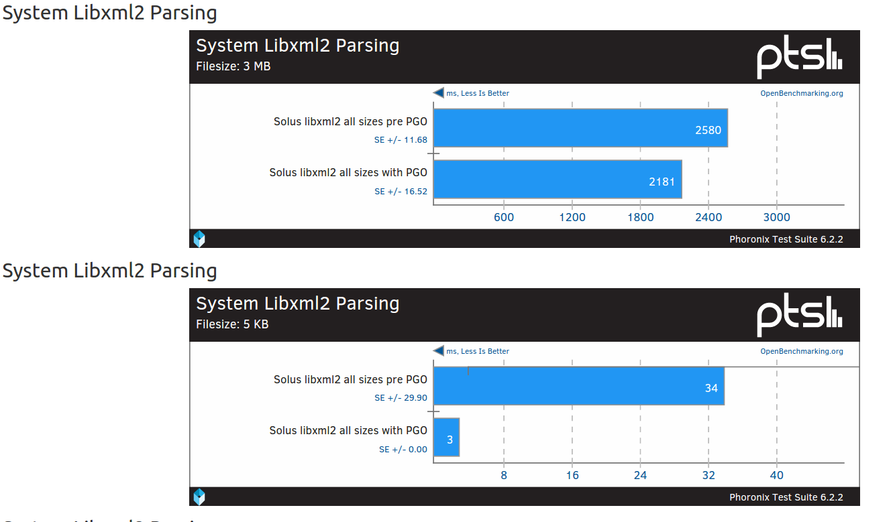Click the Phoronix cube icon under the 5 KB chart
Screen dimensions: 895x522
[x=199, y=497]
